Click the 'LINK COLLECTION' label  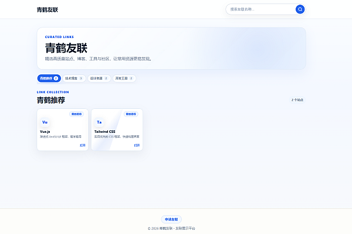(53, 92)
